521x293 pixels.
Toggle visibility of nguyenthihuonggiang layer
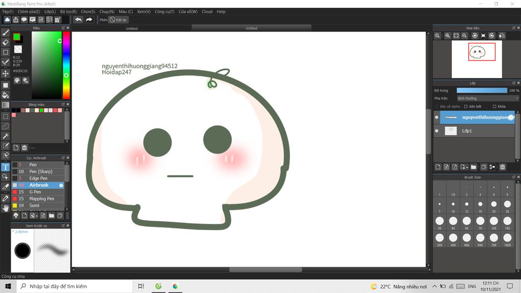pyautogui.click(x=437, y=118)
